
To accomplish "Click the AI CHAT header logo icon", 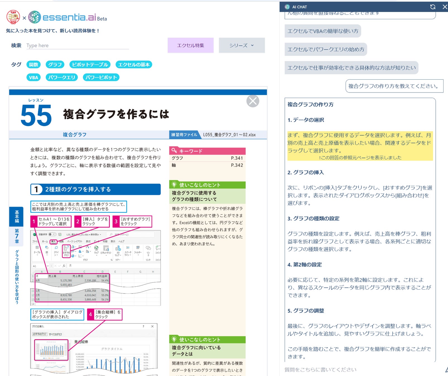I will (287, 7).
